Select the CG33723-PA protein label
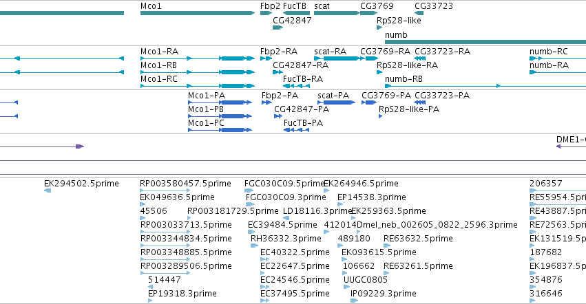 click(442, 95)
